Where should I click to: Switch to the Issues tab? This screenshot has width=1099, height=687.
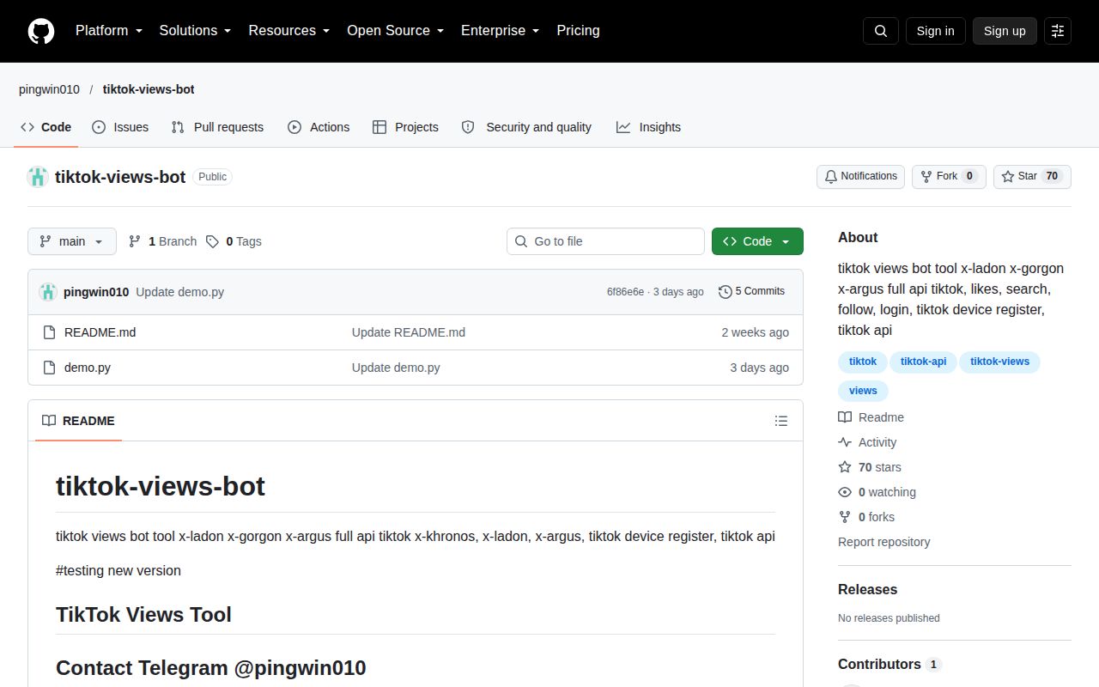[120, 127]
